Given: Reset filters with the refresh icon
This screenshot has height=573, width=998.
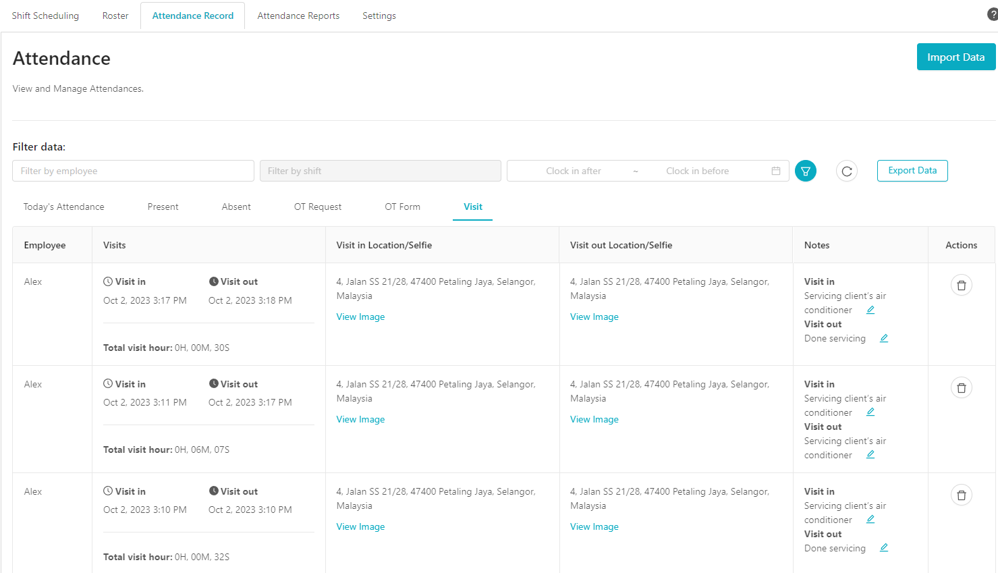Looking at the screenshot, I should 847,171.
